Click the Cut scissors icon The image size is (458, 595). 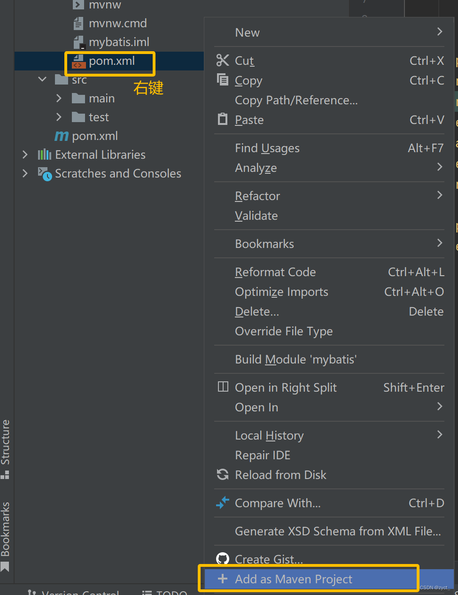coord(222,61)
